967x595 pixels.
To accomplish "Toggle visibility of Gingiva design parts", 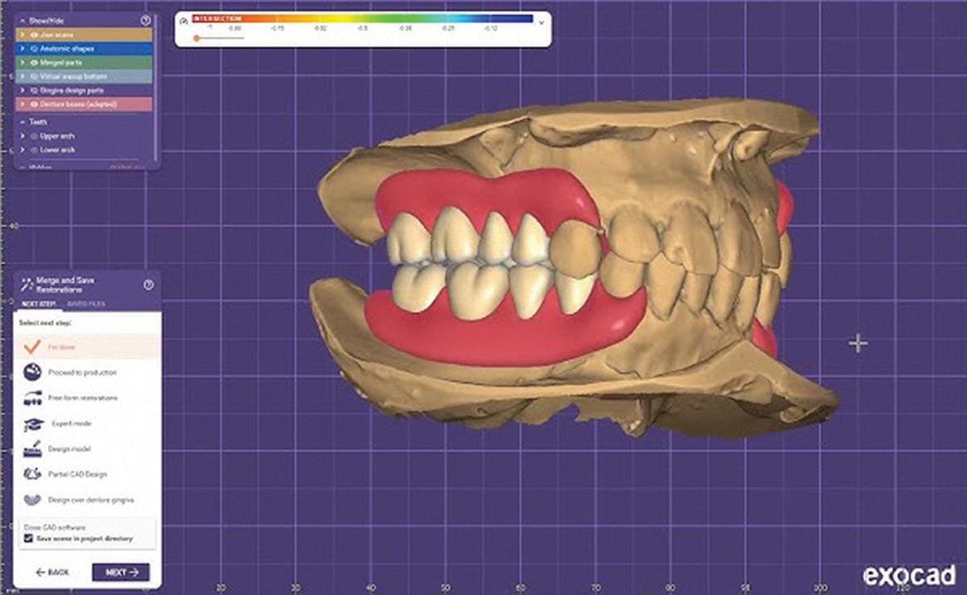I will coord(34,90).
